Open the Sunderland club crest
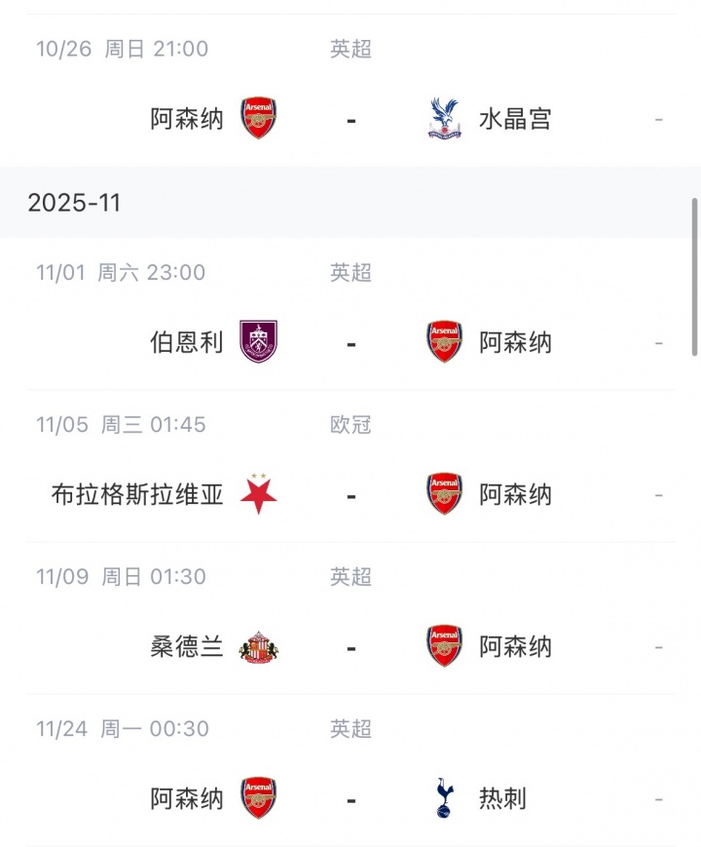Viewport: 701px width, 847px height. [258, 646]
